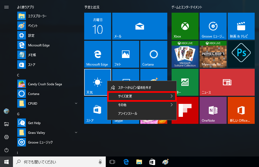Open File Explorer from left rail

tap(6, 124)
